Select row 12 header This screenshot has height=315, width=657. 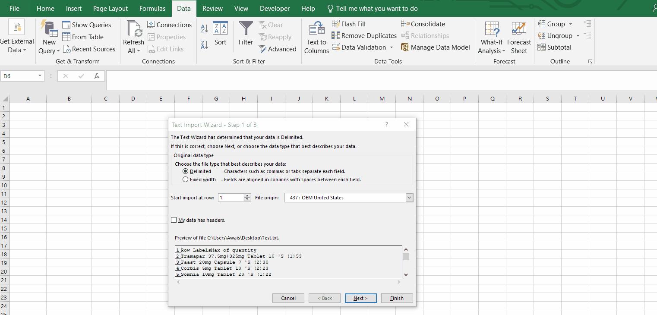coord(4,202)
